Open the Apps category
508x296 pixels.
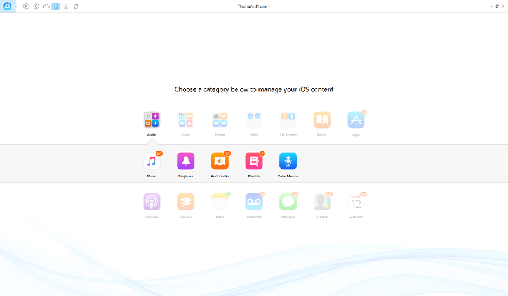pyautogui.click(x=356, y=120)
